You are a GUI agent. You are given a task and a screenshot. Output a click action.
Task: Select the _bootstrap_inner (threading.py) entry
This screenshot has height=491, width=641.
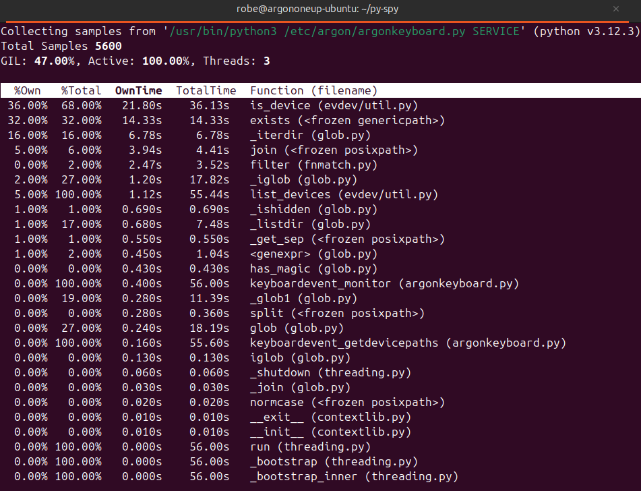click(354, 476)
